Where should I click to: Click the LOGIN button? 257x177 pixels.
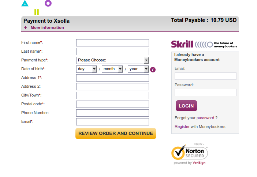point(186,106)
